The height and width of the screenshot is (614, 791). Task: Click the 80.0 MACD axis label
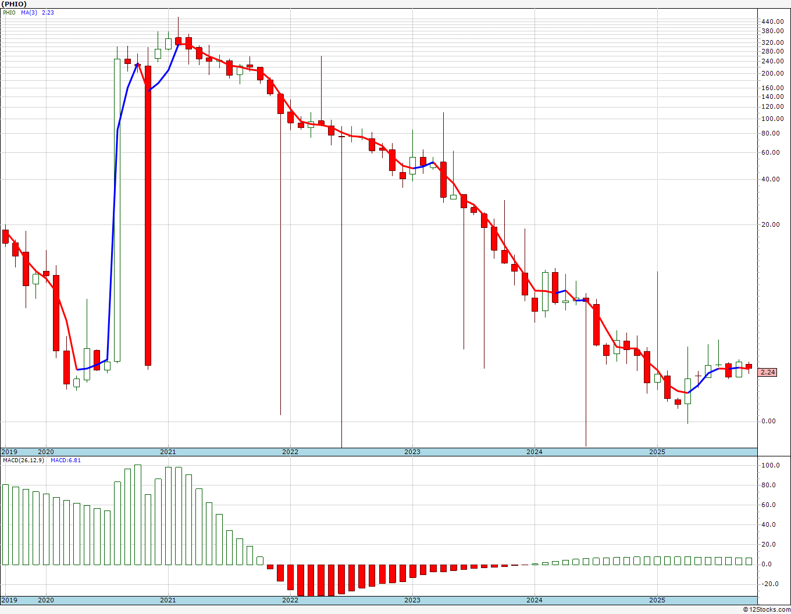(x=770, y=485)
